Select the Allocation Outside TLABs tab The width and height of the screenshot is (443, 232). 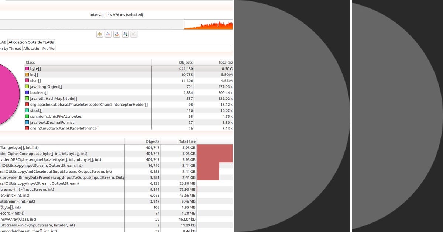31,42
